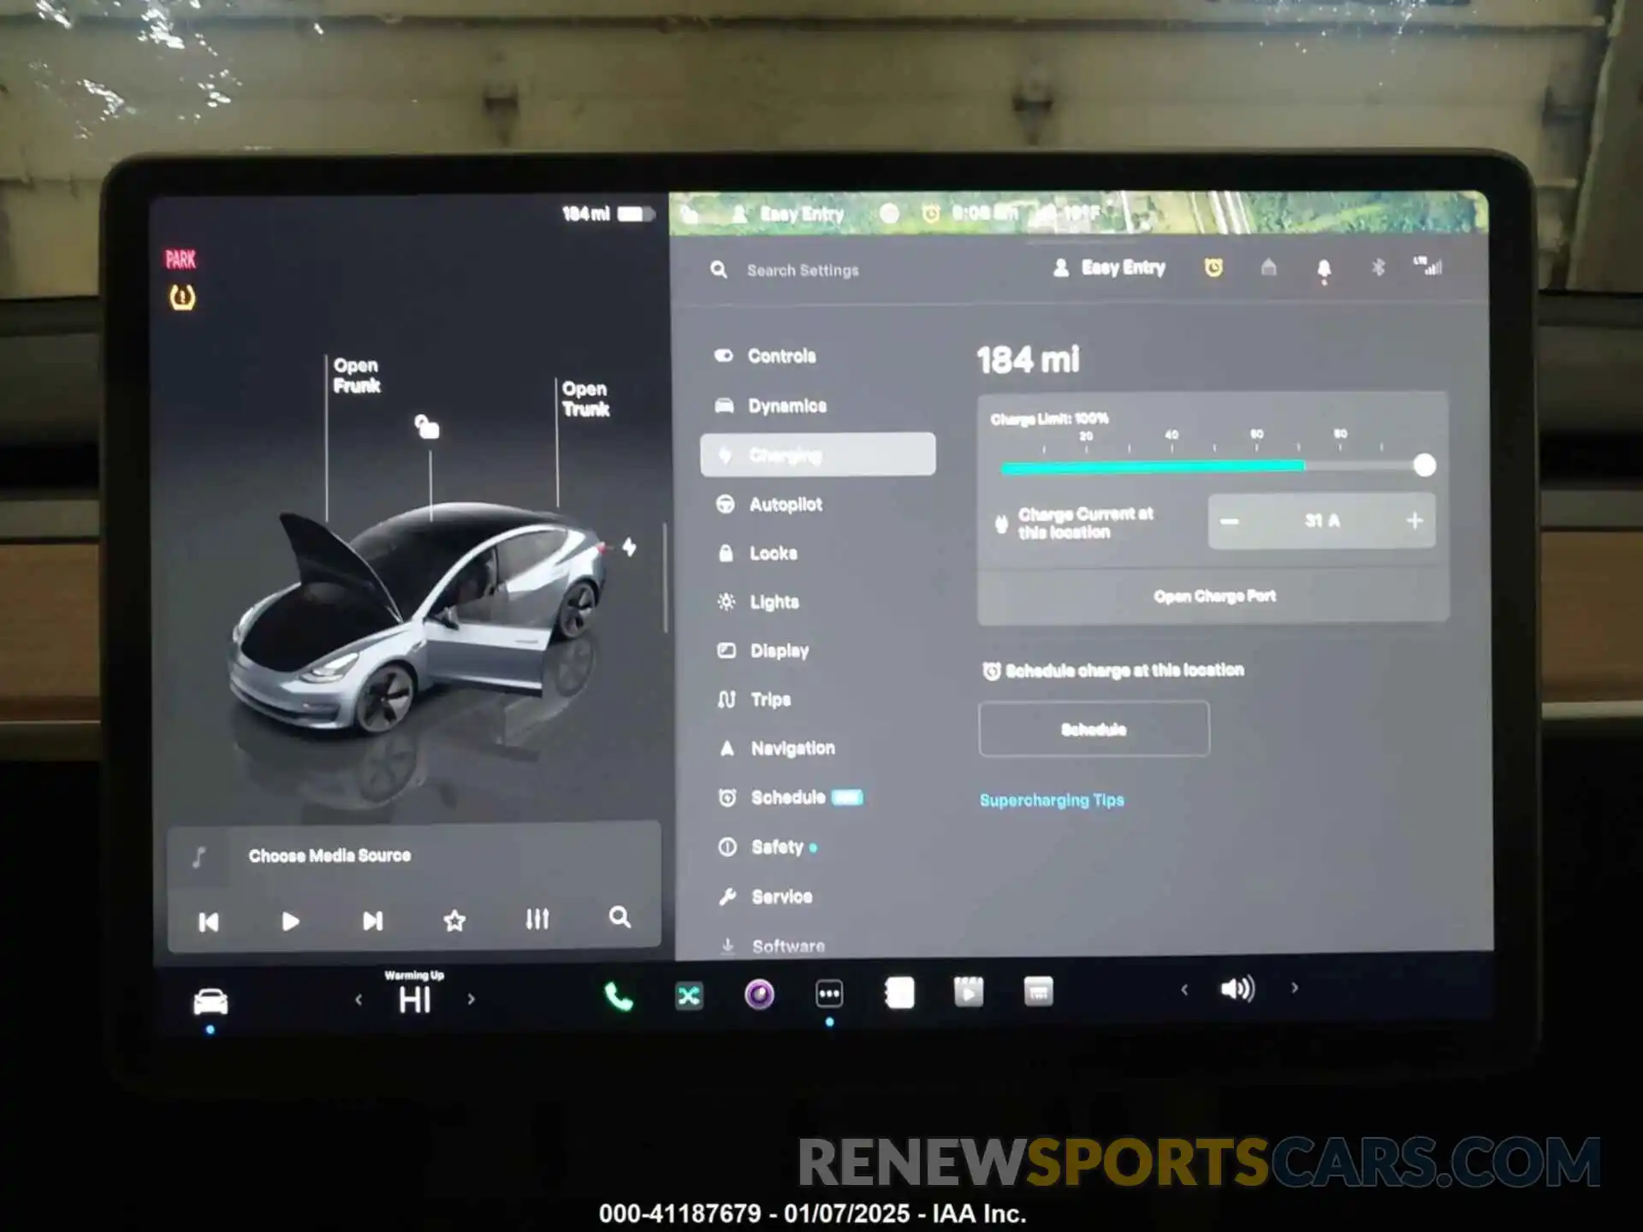Open the Navigation settings menu
This screenshot has width=1643, height=1232.
[776, 749]
